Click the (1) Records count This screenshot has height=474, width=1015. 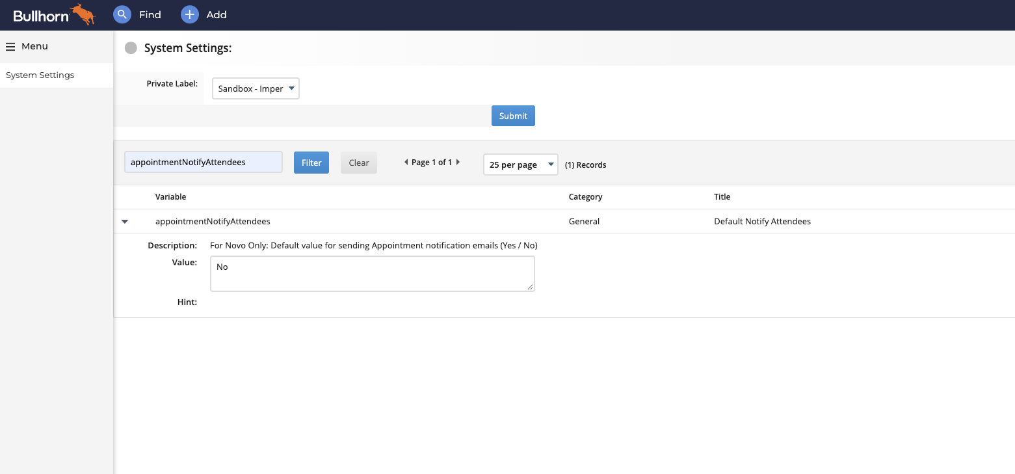coord(585,165)
